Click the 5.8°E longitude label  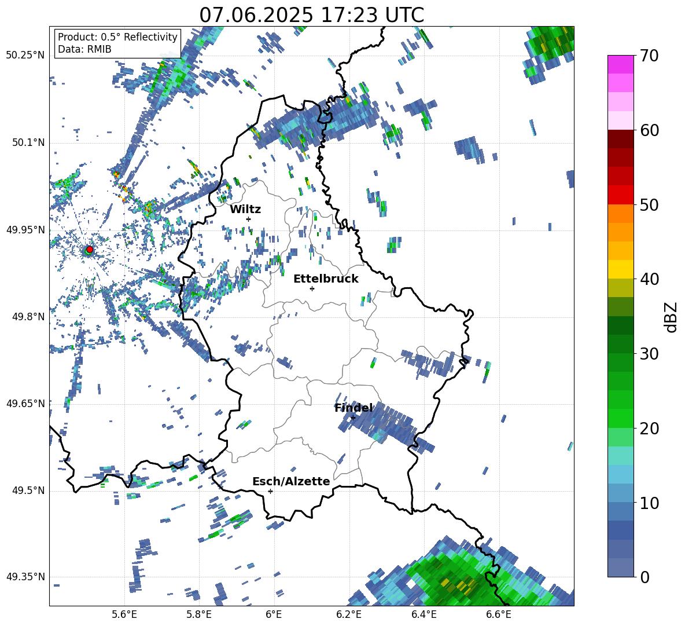coord(199,614)
